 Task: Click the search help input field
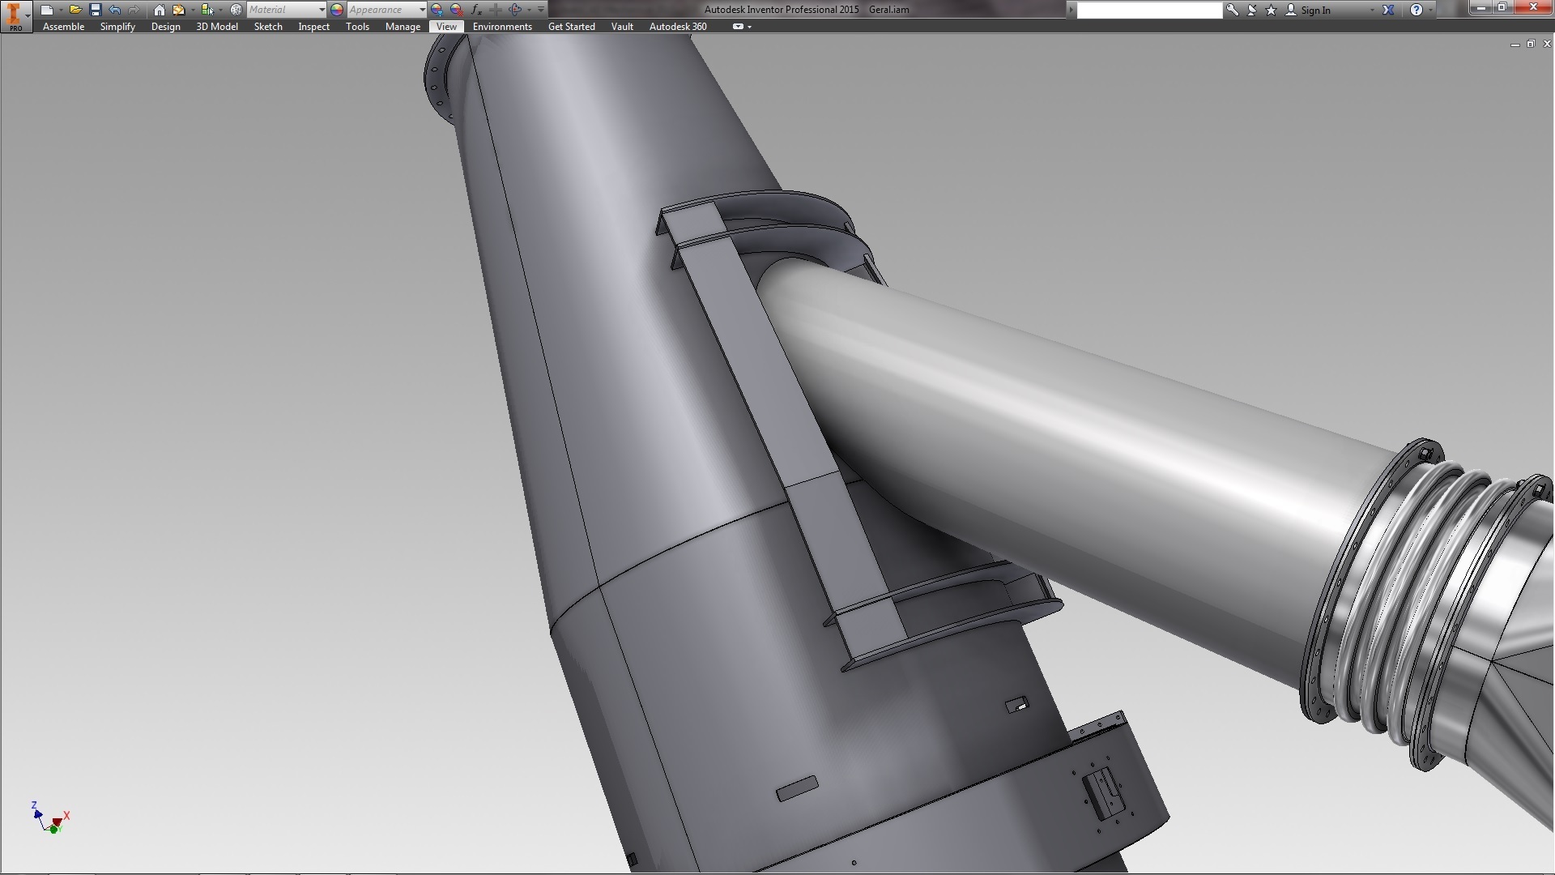pyautogui.click(x=1148, y=10)
